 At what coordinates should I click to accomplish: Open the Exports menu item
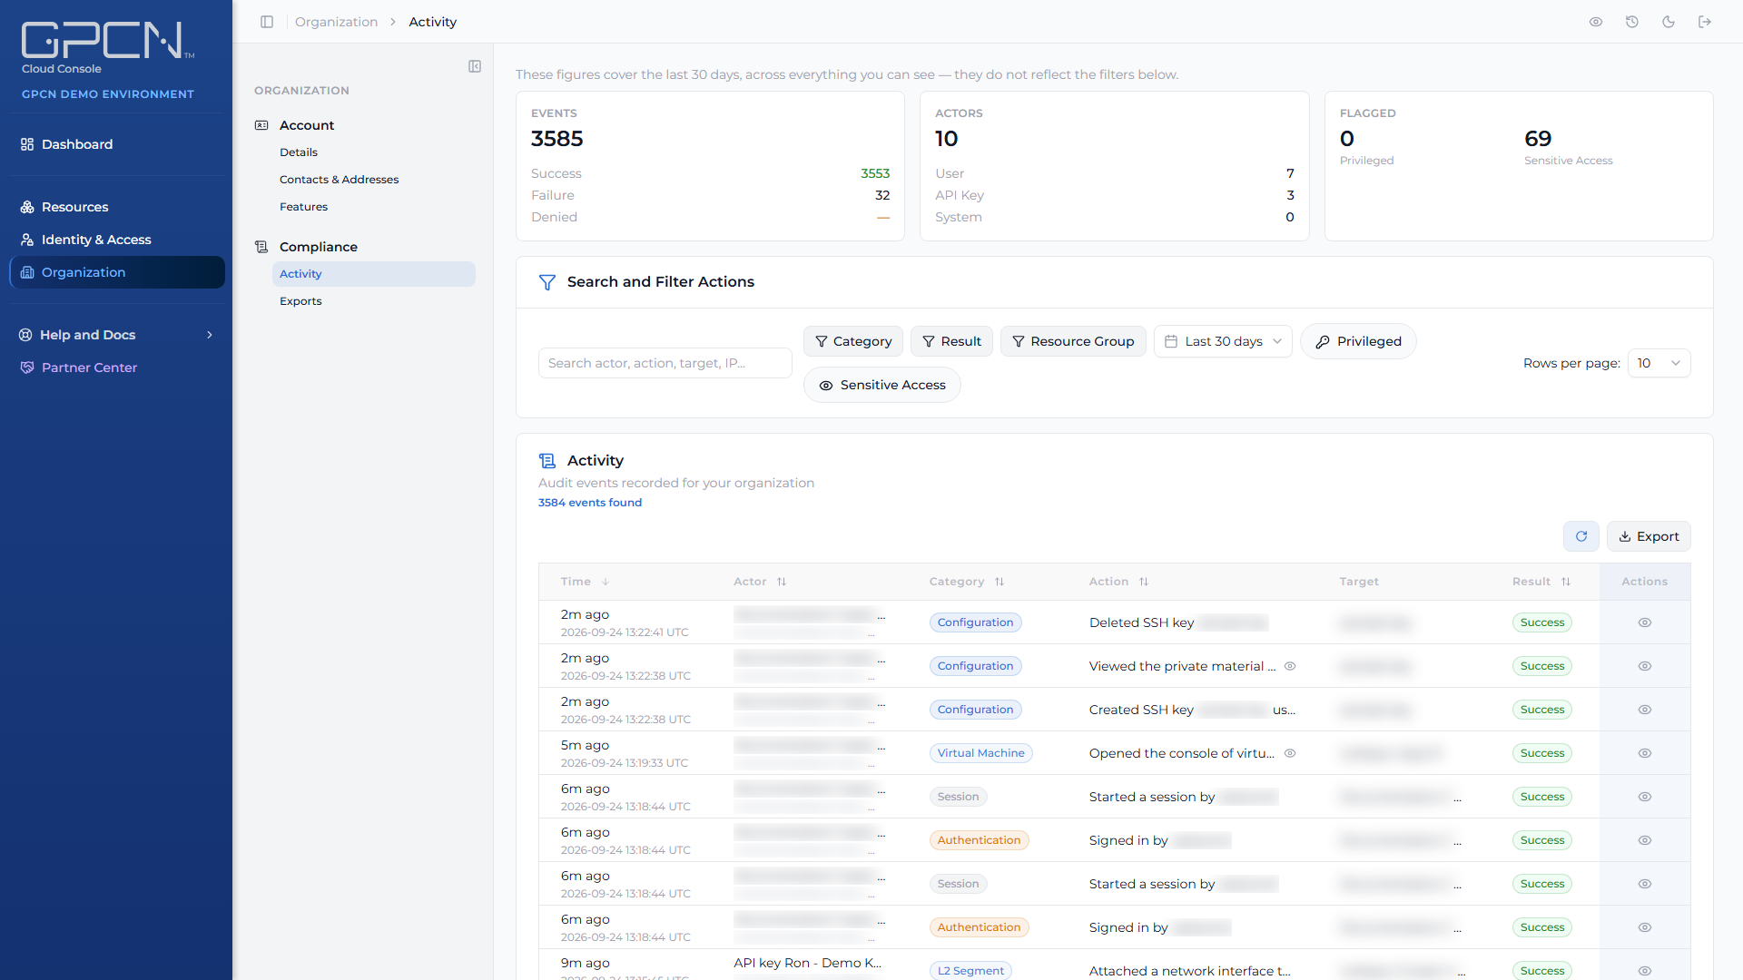pyautogui.click(x=300, y=301)
